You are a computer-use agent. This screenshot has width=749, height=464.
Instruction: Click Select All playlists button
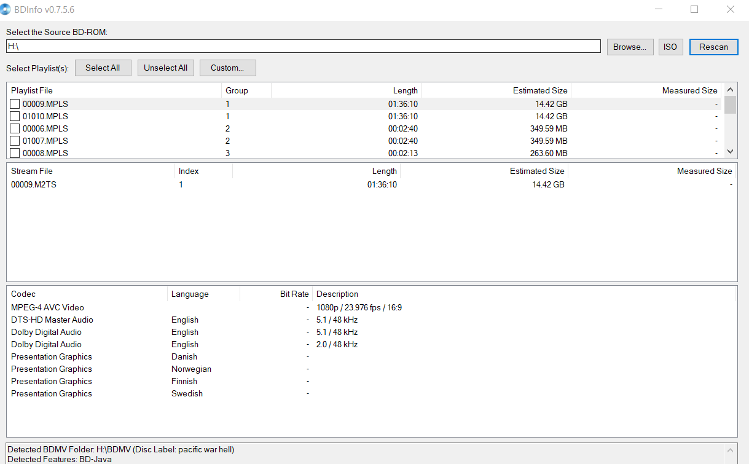click(x=103, y=68)
